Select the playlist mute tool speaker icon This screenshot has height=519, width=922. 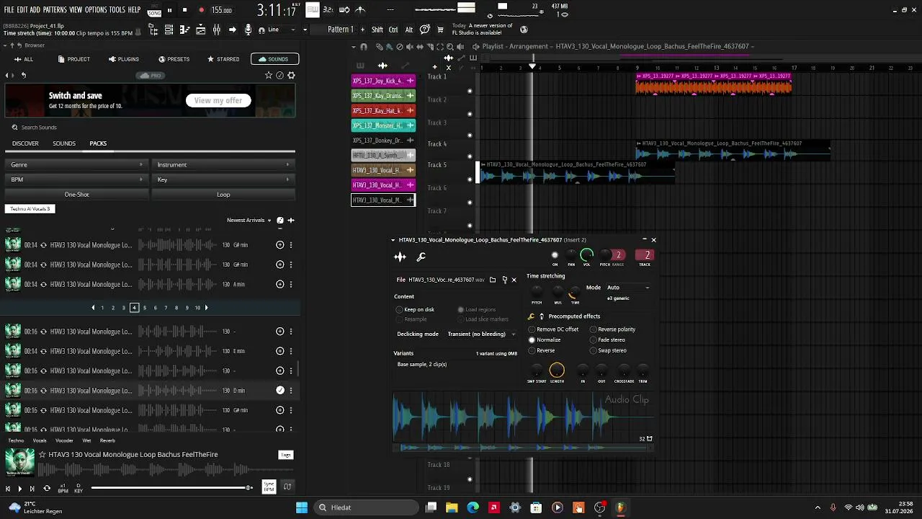[x=409, y=47]
